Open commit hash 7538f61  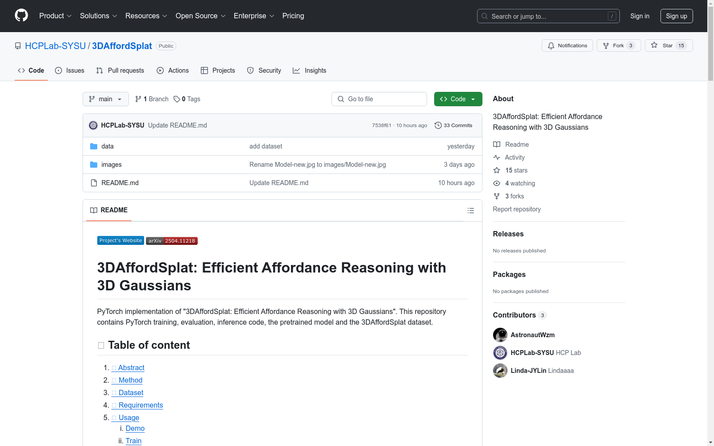tap(382, 125)
